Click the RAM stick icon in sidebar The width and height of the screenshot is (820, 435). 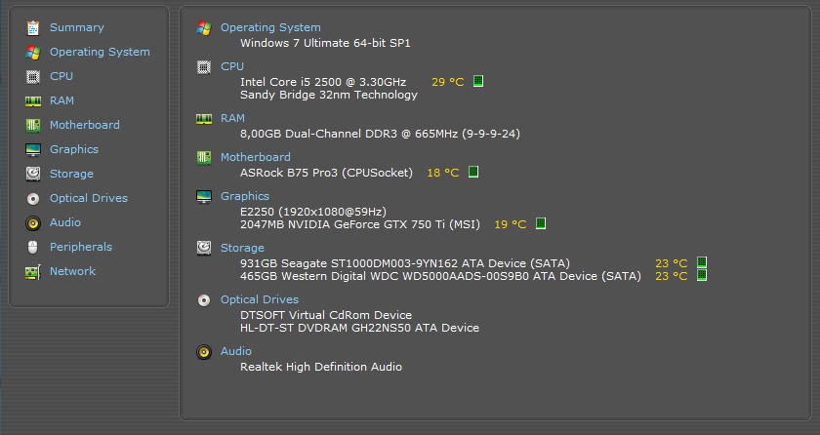33,100
